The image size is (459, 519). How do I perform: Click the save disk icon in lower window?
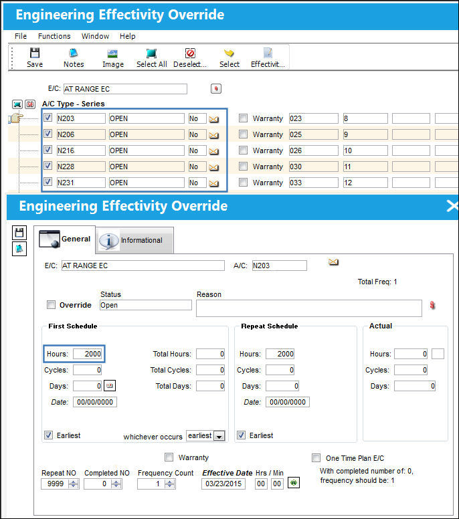pyautogui.click(x=19, y=233)
